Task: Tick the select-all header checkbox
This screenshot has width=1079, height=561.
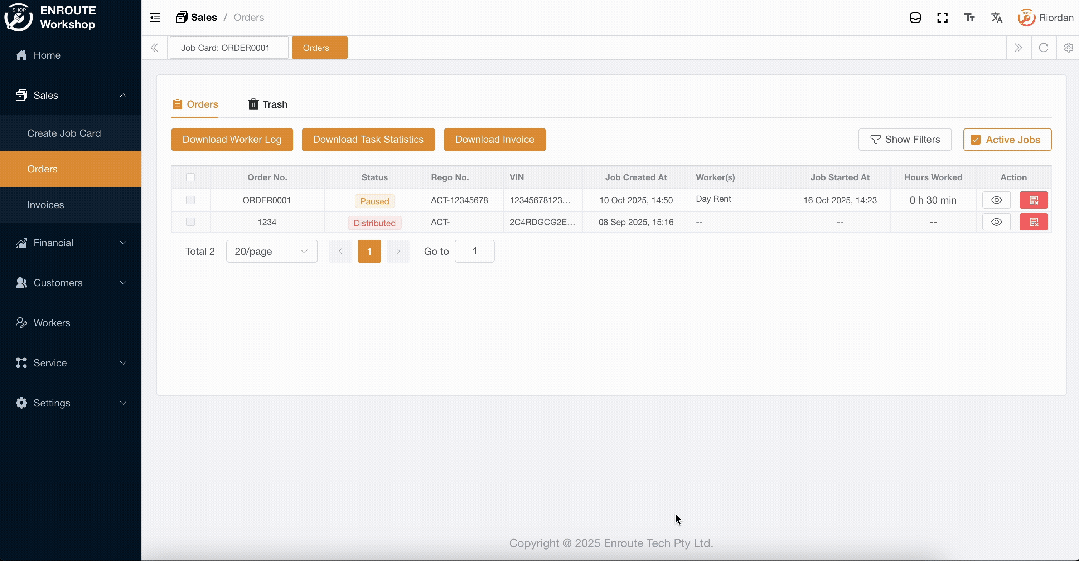Action: 190,177
